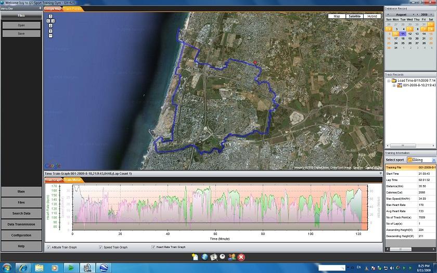
Task: Switch to the Google Map tab
Action: pyautogui.click(x=53, y=9)
